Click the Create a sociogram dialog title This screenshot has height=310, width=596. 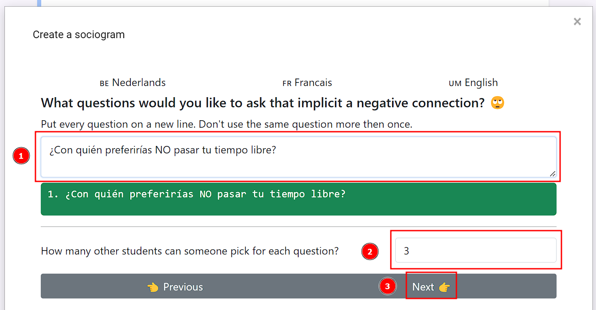[78, 34]
